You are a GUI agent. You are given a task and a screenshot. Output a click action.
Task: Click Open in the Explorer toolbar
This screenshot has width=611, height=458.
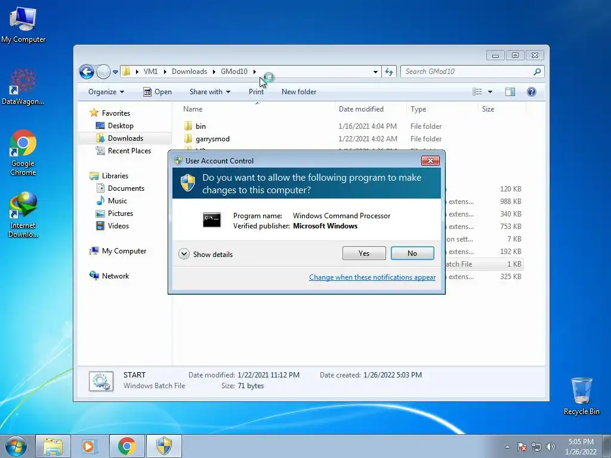pos(158,92)
